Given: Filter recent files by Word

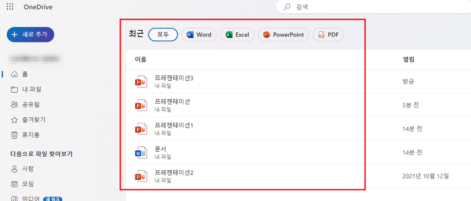Looking at the screenshot, I should [199, 35].
